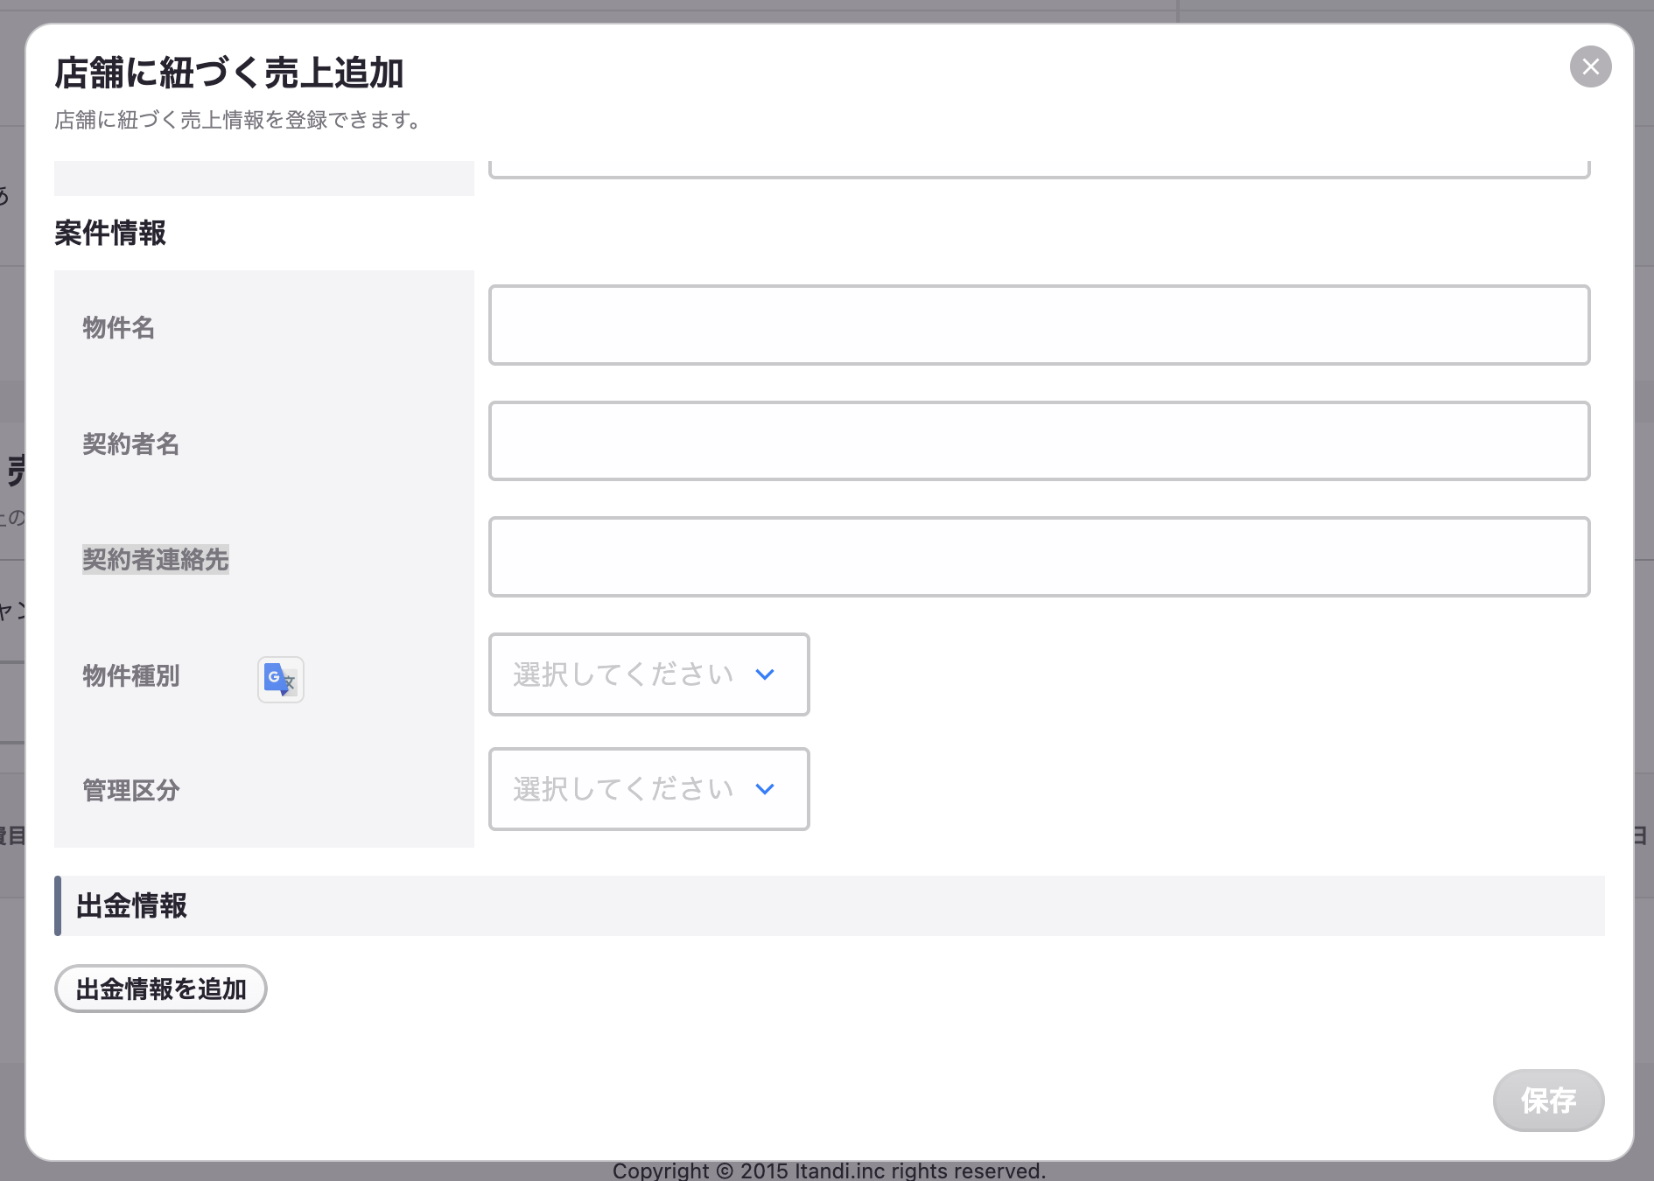Open the 管理区分 dropdown
Viewport: 1654px width, 1181px height.
[648, 789]
